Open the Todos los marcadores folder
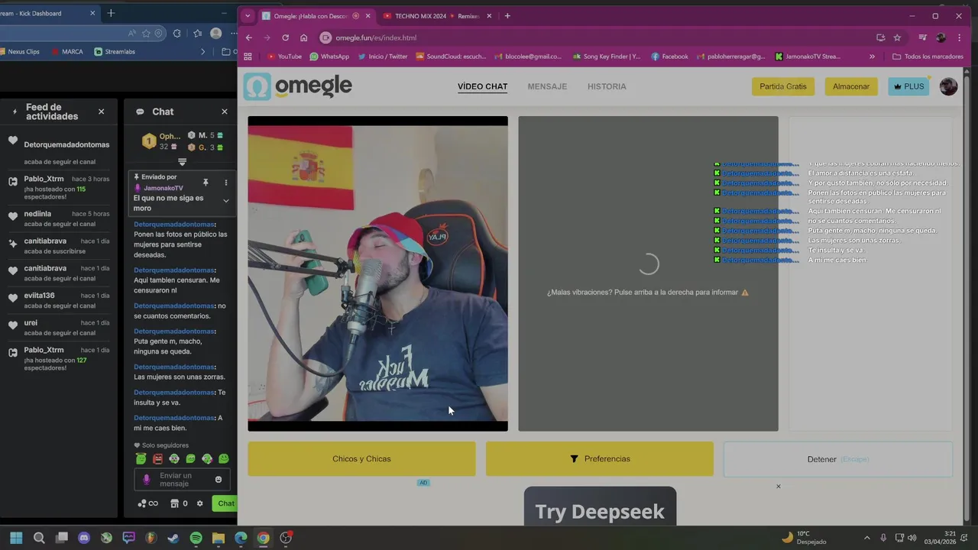 tap(928, 57)
